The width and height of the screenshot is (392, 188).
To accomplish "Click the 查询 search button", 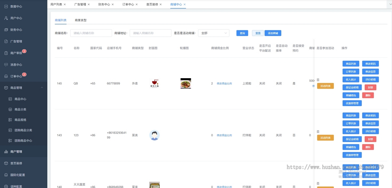I will tap(242, 33).
